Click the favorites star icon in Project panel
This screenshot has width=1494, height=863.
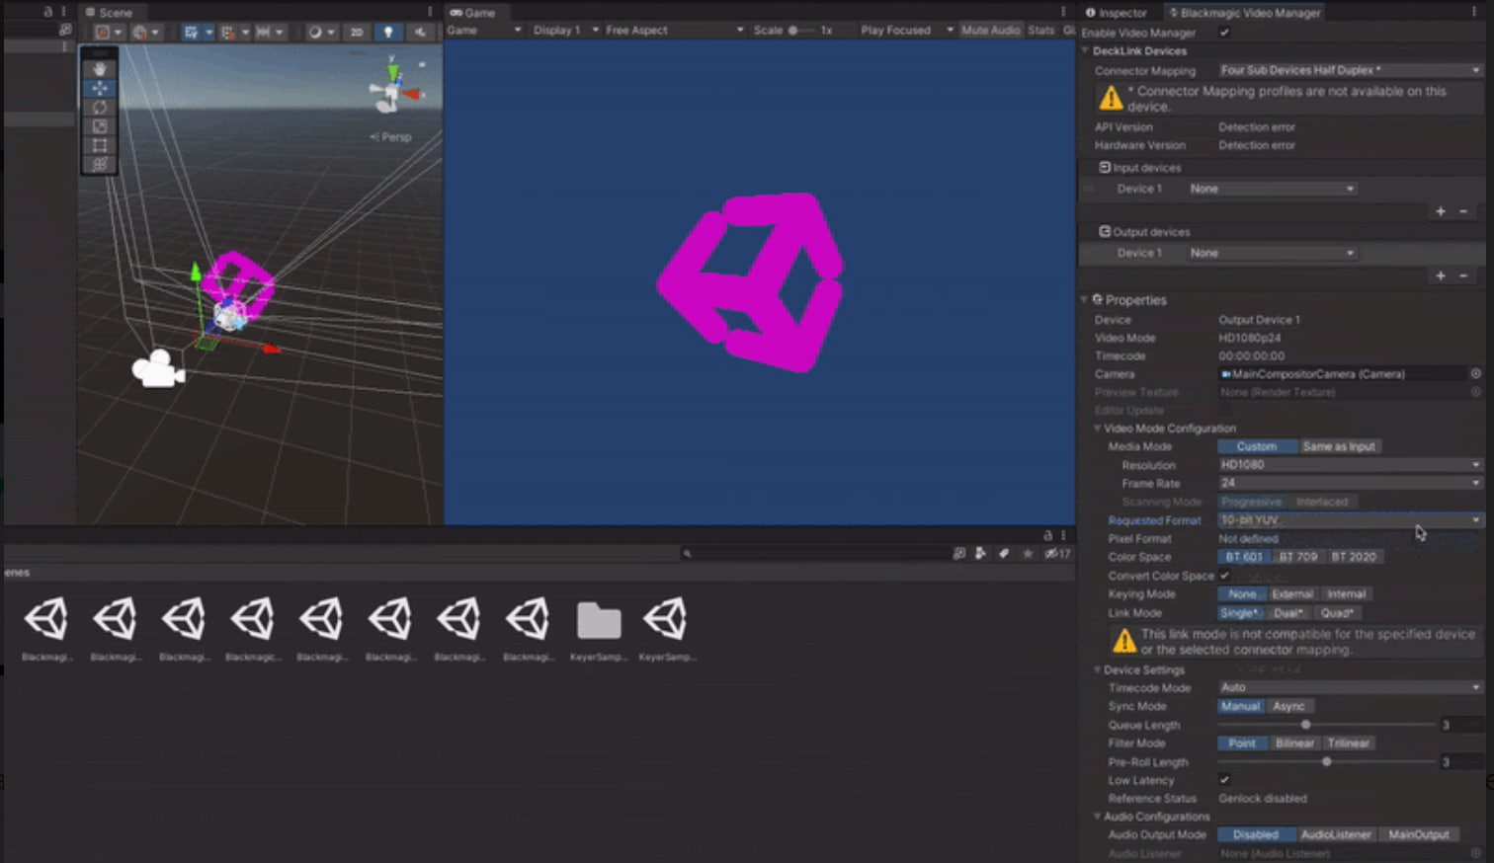pyautogui.click(x=1028, y=554)
